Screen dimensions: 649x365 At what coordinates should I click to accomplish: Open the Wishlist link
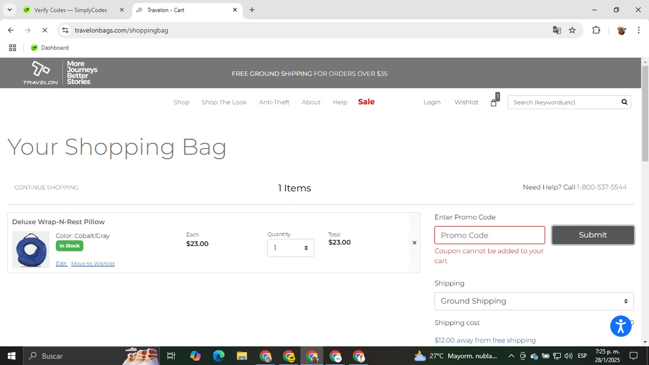pyautogui.click(x=466, y=103)
